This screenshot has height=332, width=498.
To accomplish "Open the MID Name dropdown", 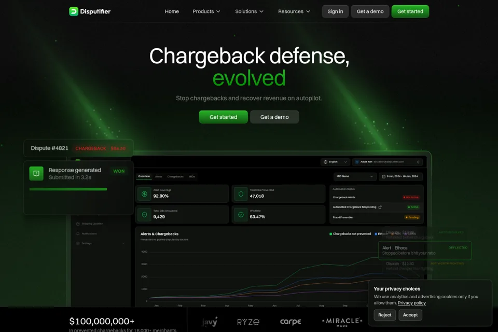I will (x=355, y=176).
